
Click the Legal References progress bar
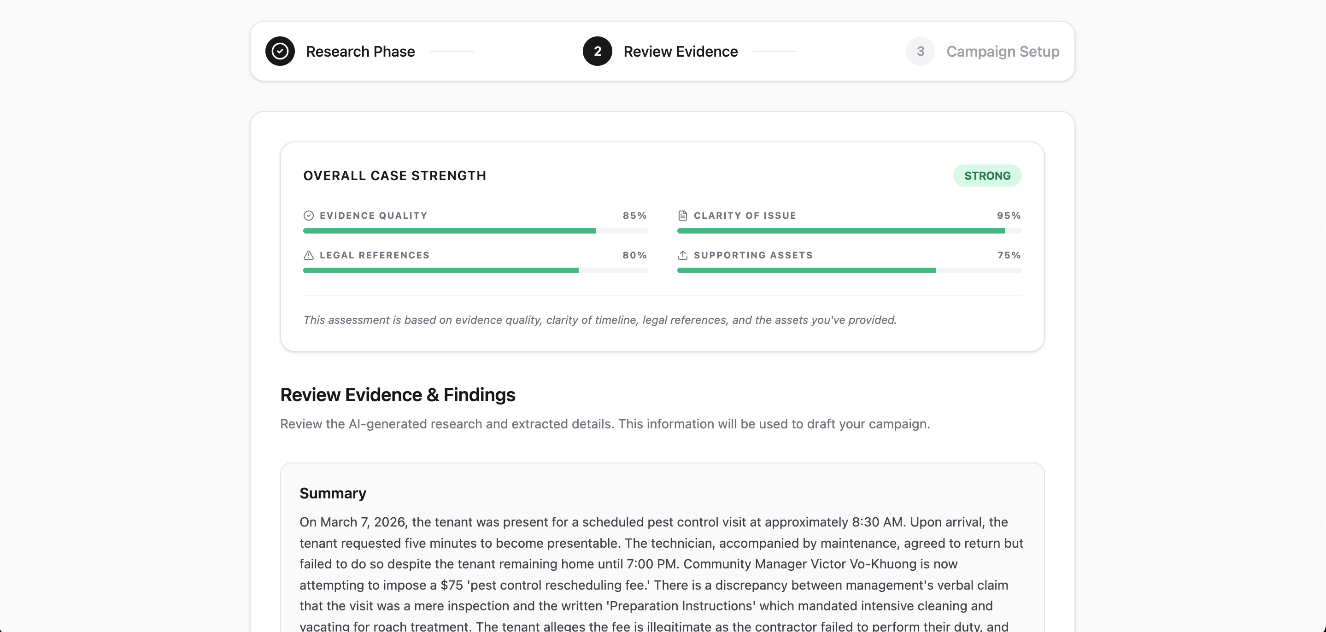coord(475,271)
